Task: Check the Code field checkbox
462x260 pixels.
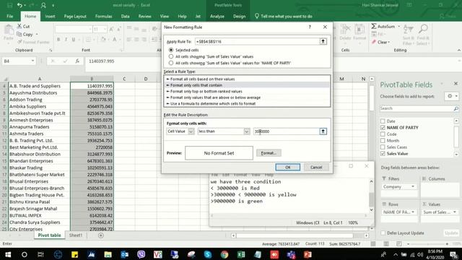Action: [x=383, y=134]
